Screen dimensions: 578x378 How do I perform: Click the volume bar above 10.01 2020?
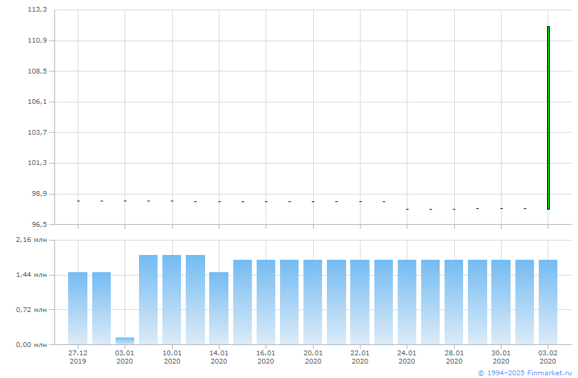coord(172,300)
